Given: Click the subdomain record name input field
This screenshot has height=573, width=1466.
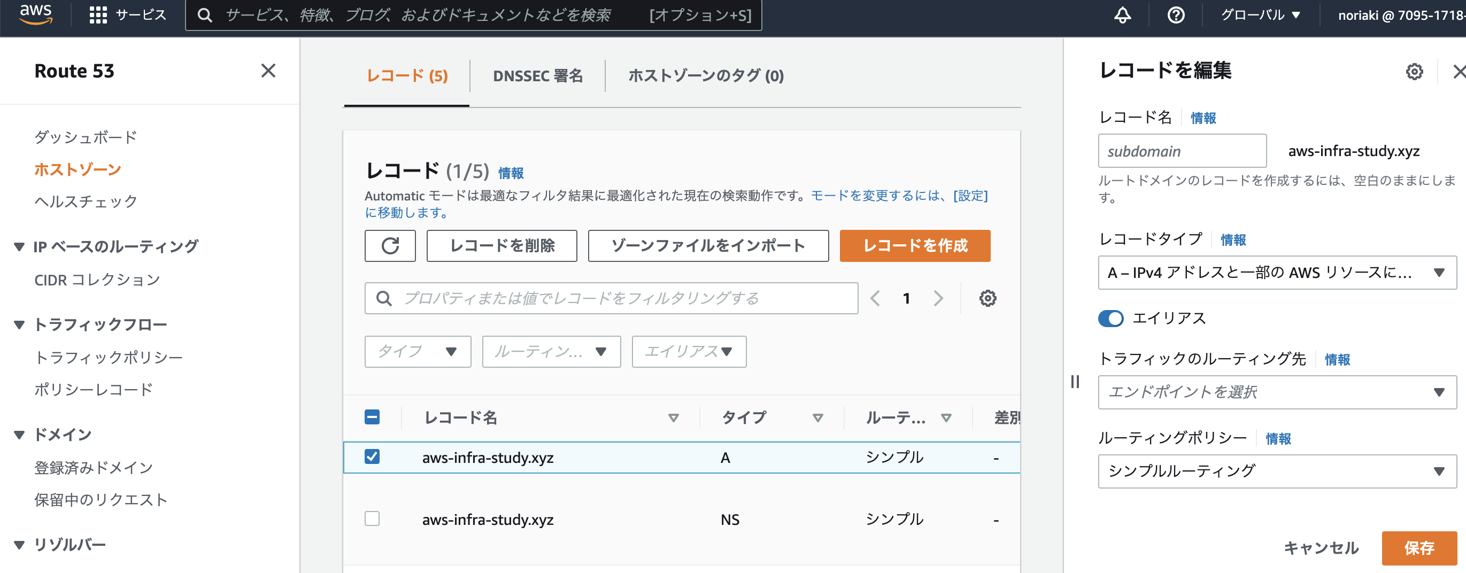Looking at the screenshot, I should pyautogui.click(x=1182, y=150).
